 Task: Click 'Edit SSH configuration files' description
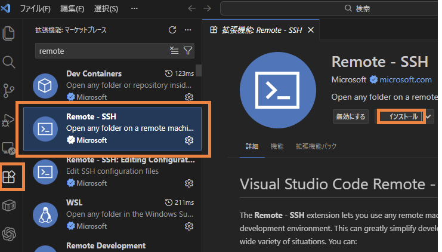tap(112, 171)
